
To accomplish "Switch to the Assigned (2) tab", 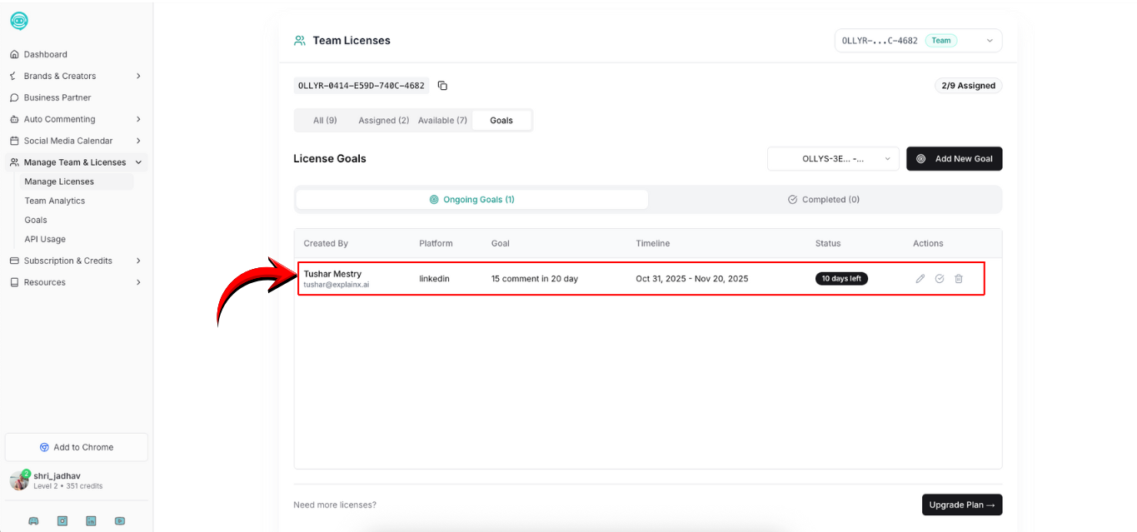I will tap(383, 121).
